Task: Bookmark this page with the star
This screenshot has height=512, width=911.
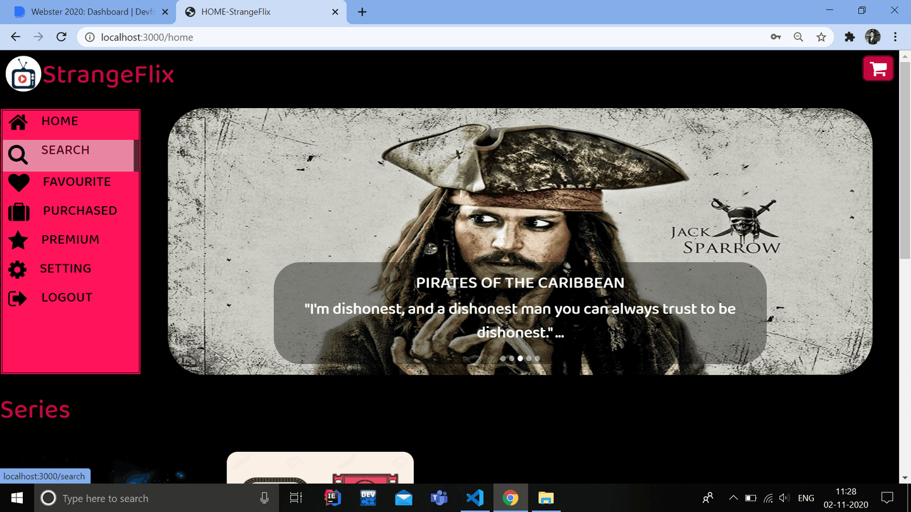Action: [x=821, y=37]
